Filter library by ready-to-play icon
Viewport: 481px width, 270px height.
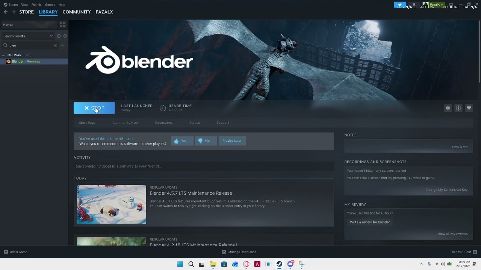click(x=65, y=36)
